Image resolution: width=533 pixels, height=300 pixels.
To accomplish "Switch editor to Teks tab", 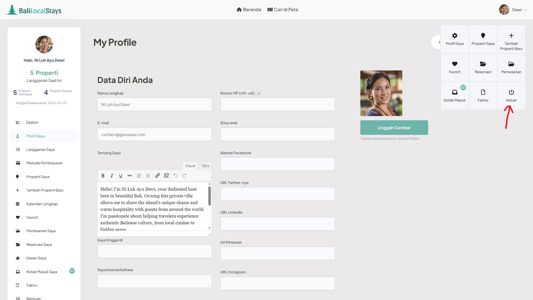I will tap(205, 166).
